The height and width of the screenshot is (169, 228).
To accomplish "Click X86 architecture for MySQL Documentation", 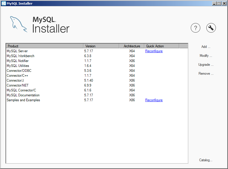I will [132, 95].
